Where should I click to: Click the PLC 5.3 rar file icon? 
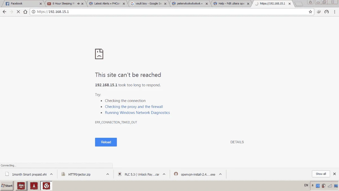coord(120,174)
